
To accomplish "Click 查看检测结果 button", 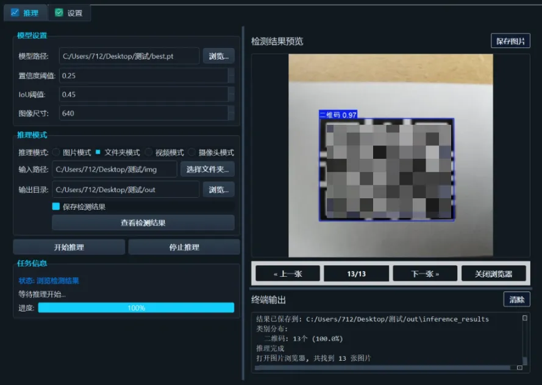I will pyautogui.click(x=143, y=223).
